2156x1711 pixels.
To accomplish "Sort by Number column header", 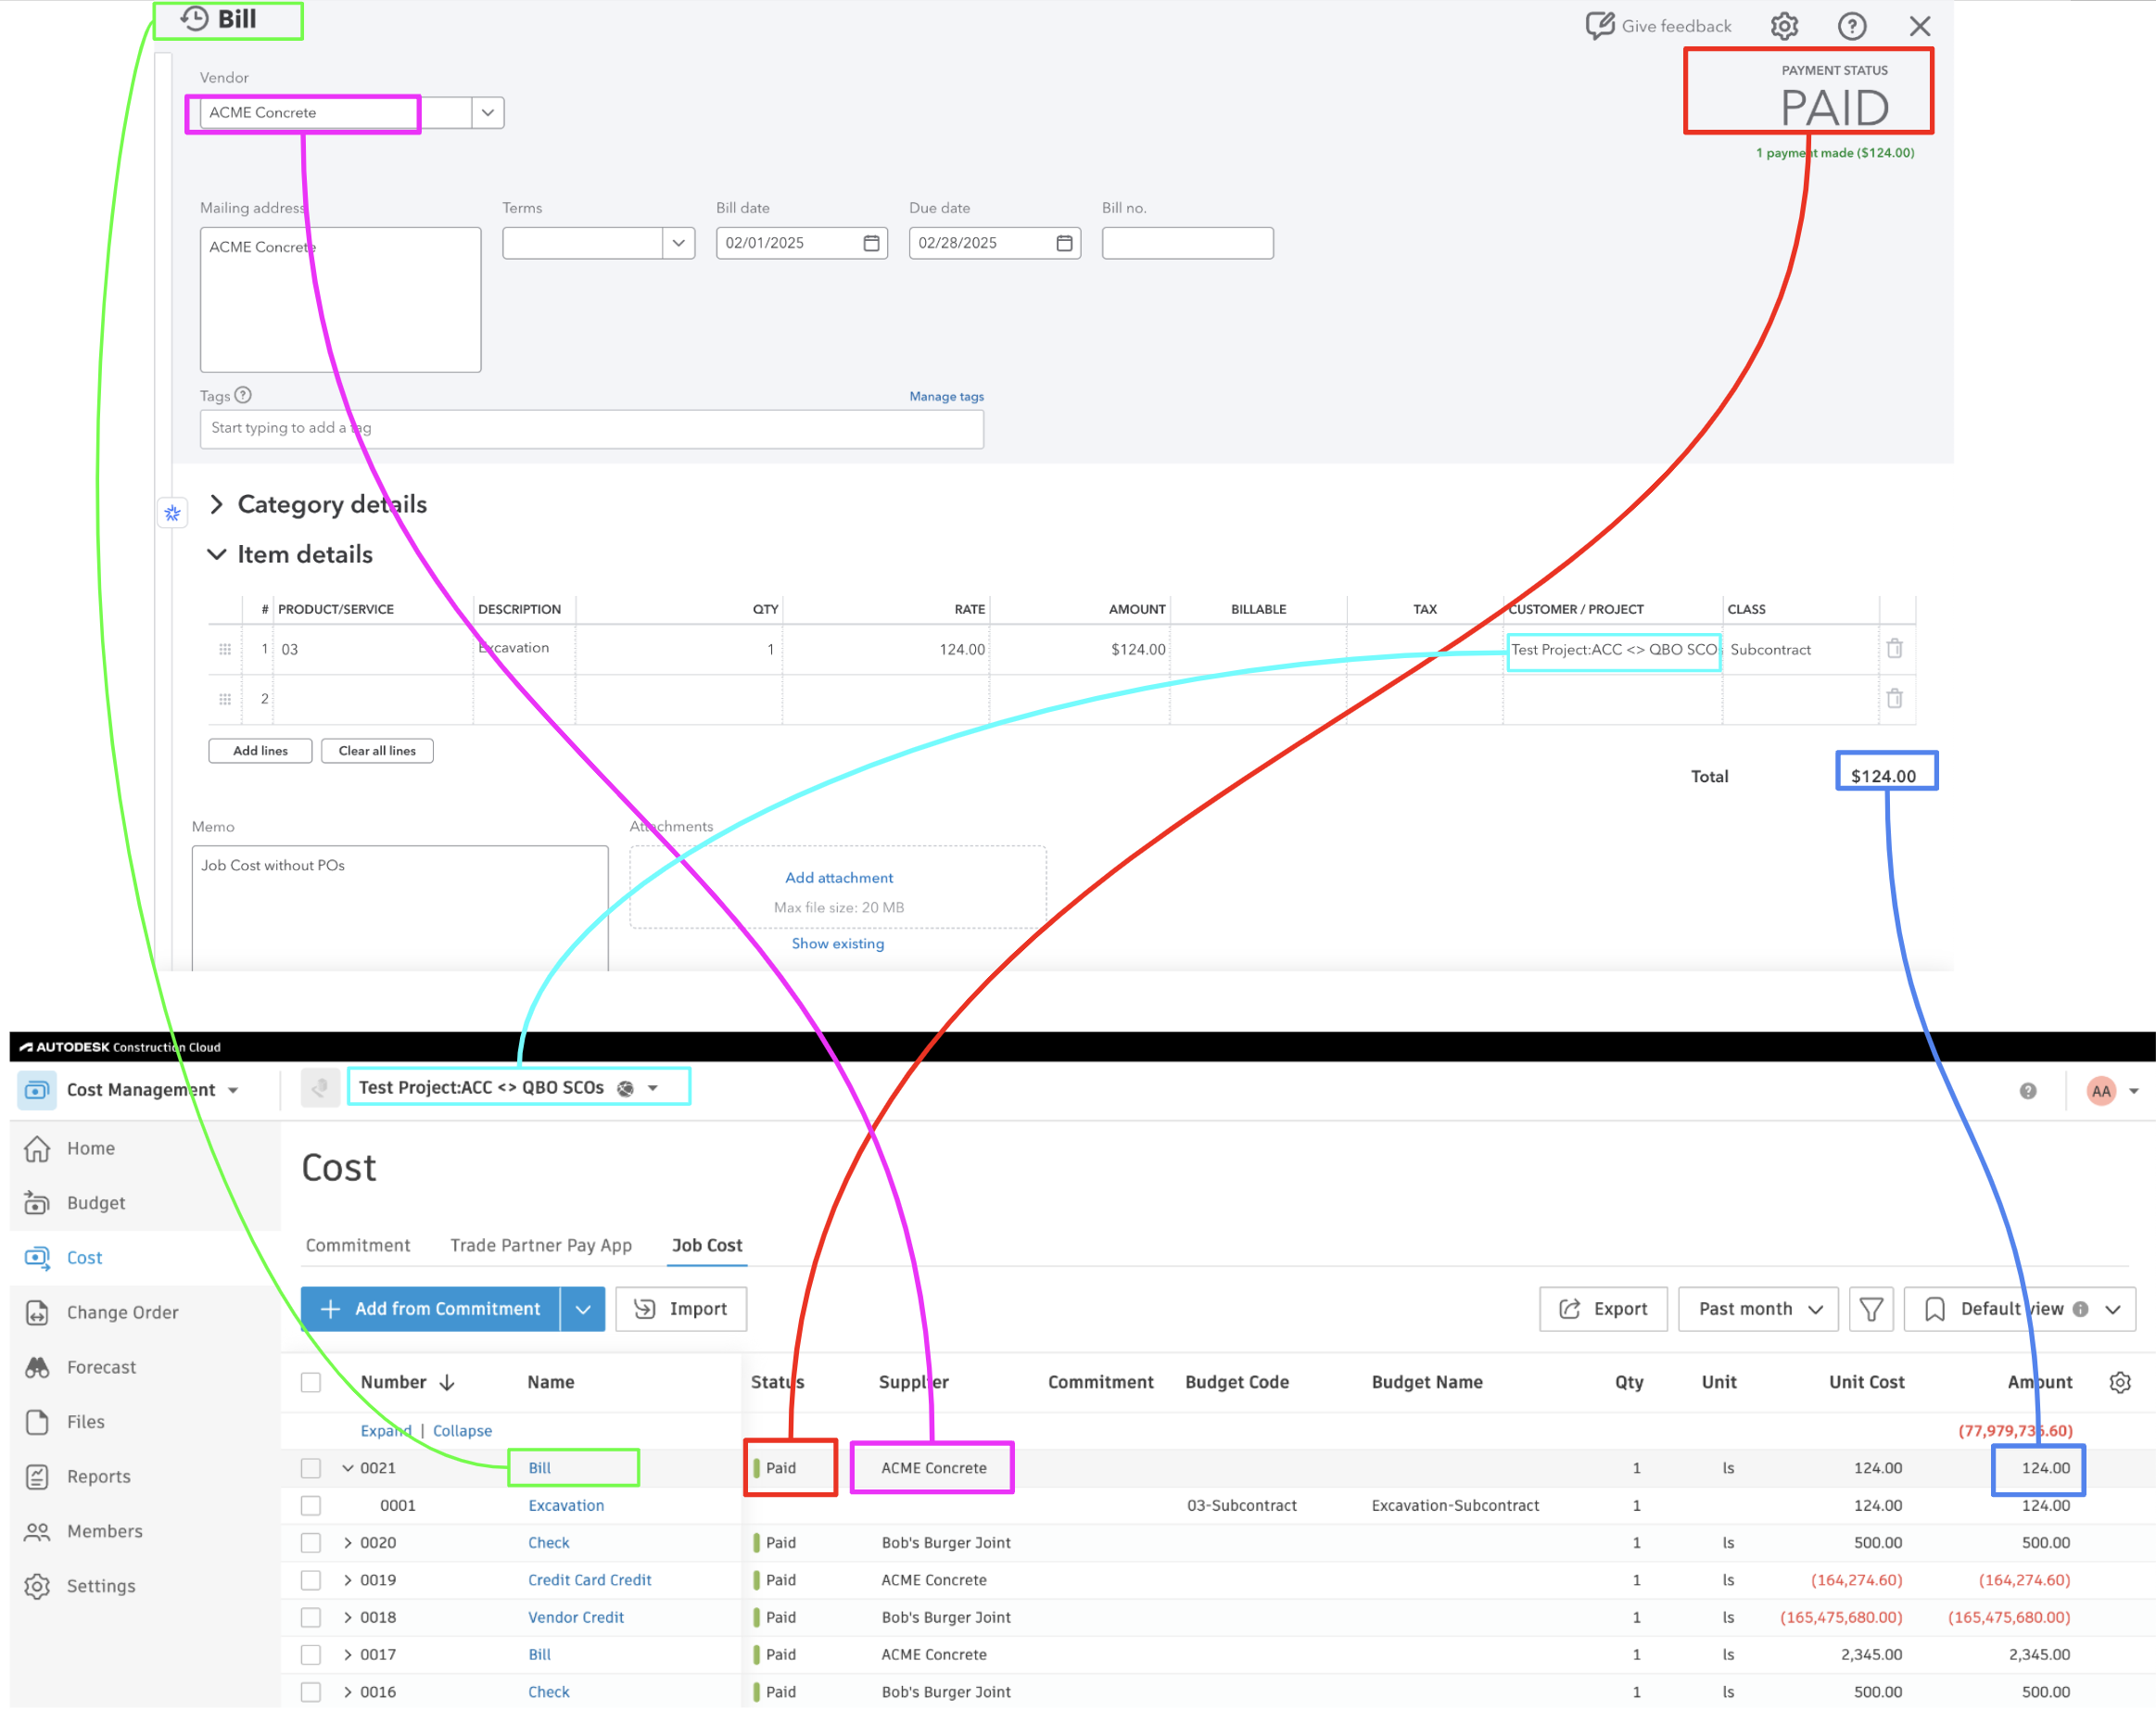I will [x=407, y=1382].
